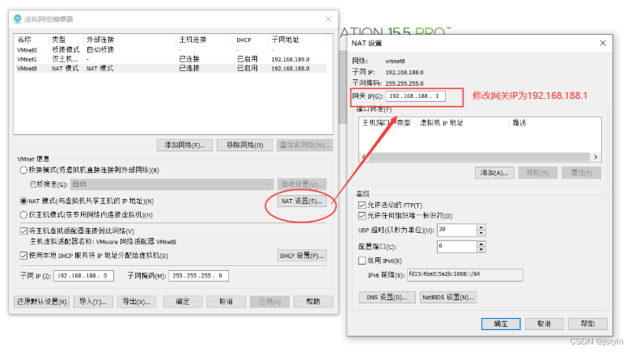
Task: Select the NAT 模式 radio button
Action: tap(23, 201)
